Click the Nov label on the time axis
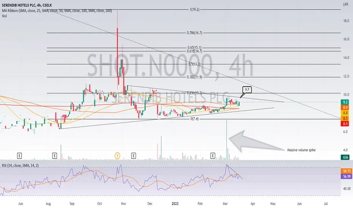 pyautogui.click(x=123, y=204)
